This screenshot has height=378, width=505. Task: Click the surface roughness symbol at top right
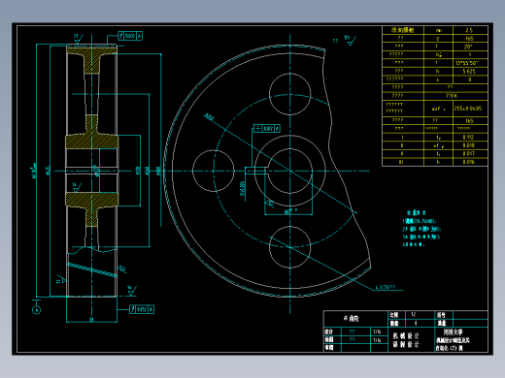pyautogui.click(x=350, y=41)
